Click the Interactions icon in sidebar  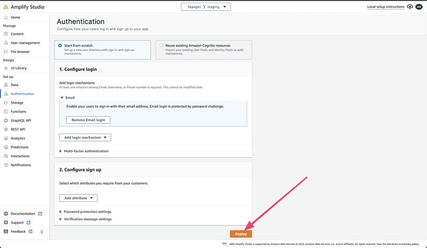tap(6, 156)
